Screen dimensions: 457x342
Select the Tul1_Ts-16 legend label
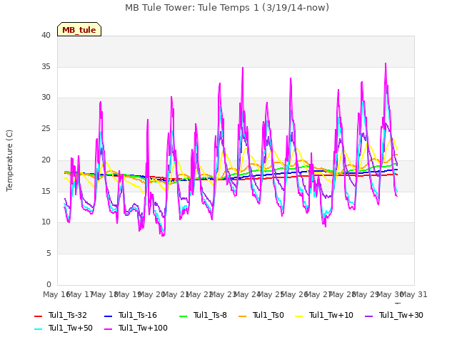[x=138, y=315]
